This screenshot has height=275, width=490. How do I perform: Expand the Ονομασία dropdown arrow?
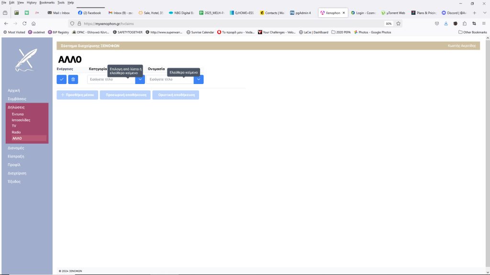pyautogui.click(x=199, y=79)
